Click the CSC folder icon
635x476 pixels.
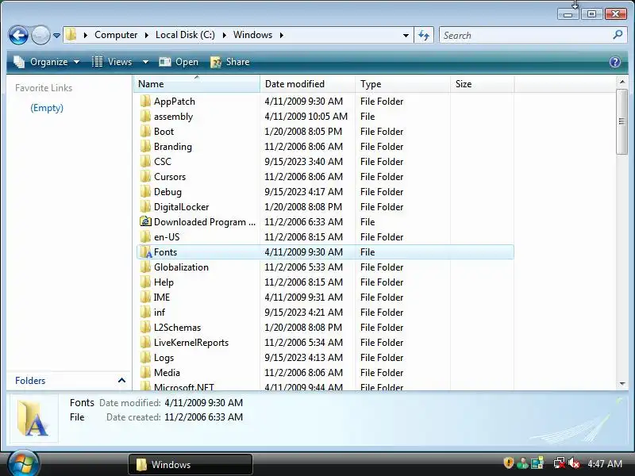tap(145, 162)
